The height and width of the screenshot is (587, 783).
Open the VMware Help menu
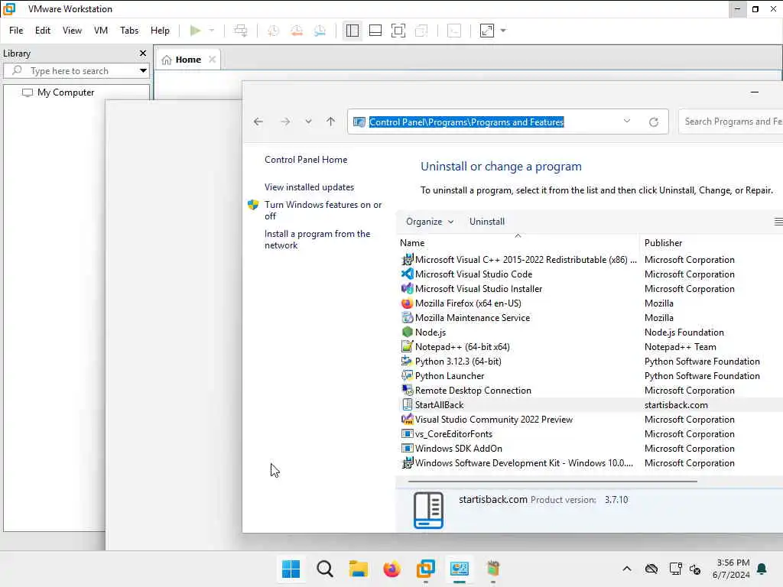(160, 31)
